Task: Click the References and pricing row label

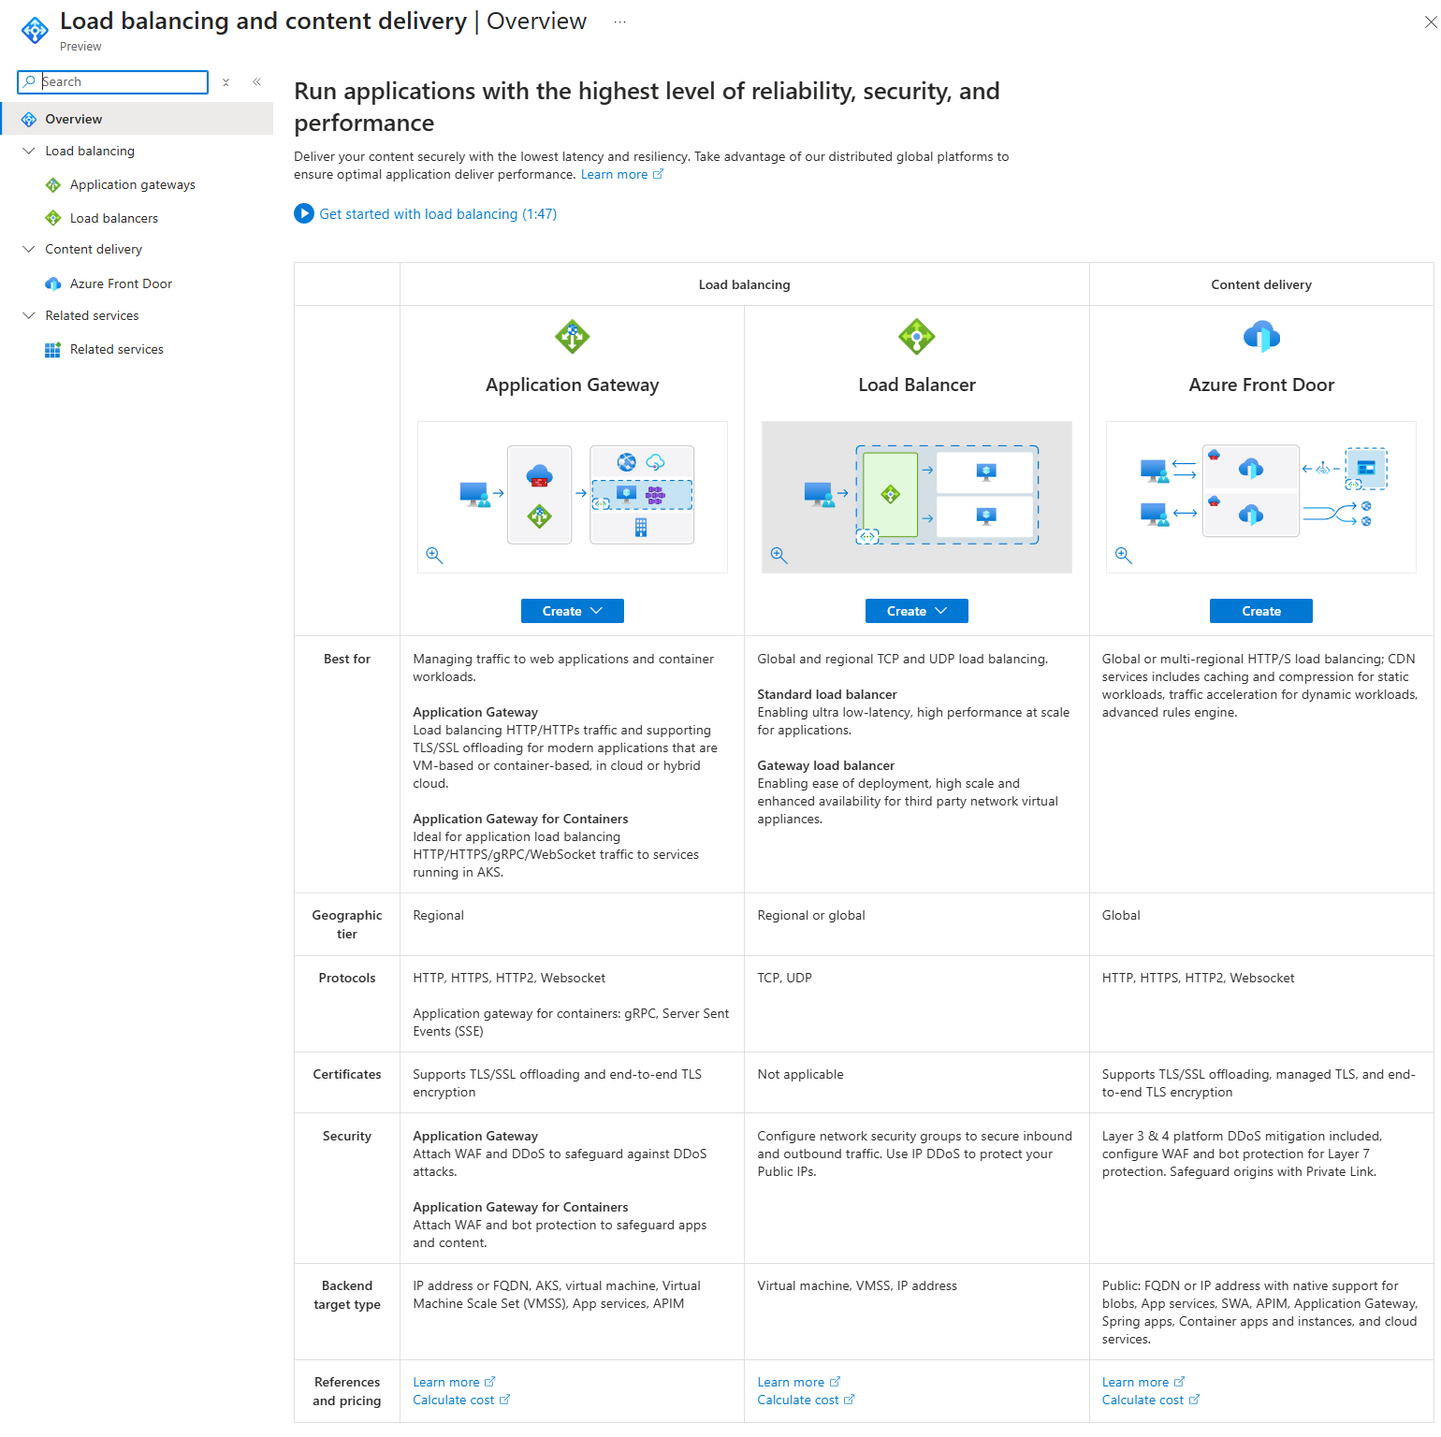Action: coord(347,1391)
